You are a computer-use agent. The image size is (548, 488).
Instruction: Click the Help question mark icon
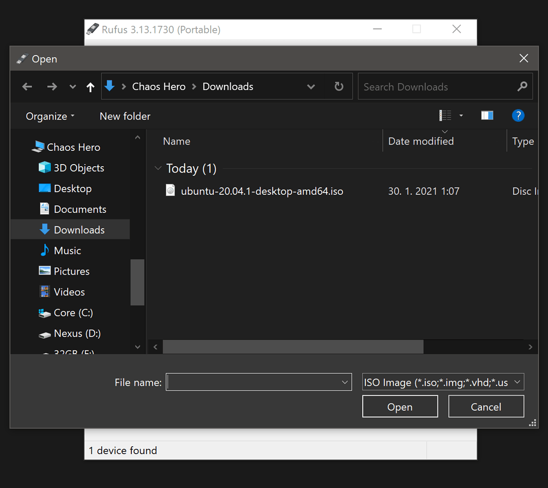(518, 115)
